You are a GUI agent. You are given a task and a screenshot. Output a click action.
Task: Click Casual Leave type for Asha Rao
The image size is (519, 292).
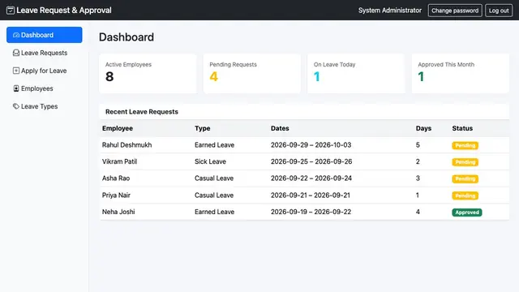tap(214, 178)
